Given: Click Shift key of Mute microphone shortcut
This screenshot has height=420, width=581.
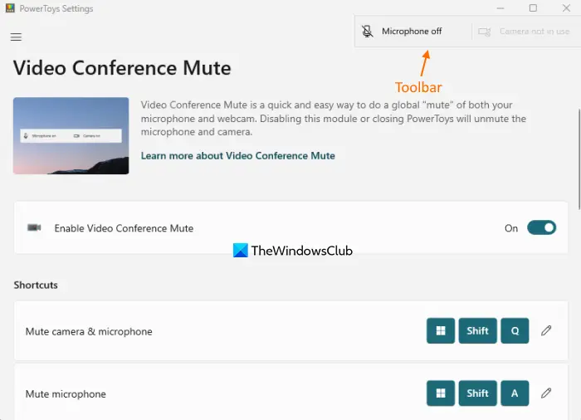Looking at the screenshot, I should pyautogui.click(x=477, y=393).
